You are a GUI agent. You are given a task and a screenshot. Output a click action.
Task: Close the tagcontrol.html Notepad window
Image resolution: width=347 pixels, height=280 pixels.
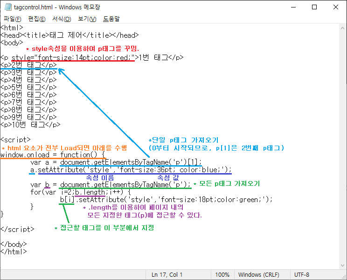coord(336,7)
